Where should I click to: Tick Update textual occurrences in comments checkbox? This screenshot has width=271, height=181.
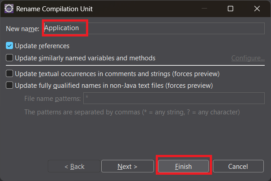(x=9, y=73)
